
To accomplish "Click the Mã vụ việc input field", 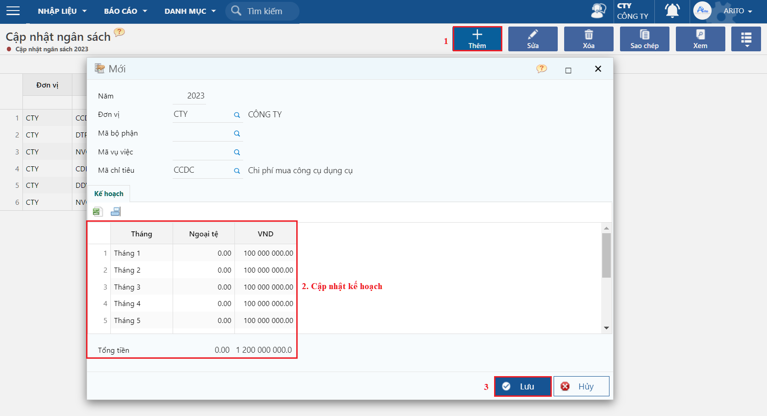I will point(203,152).
